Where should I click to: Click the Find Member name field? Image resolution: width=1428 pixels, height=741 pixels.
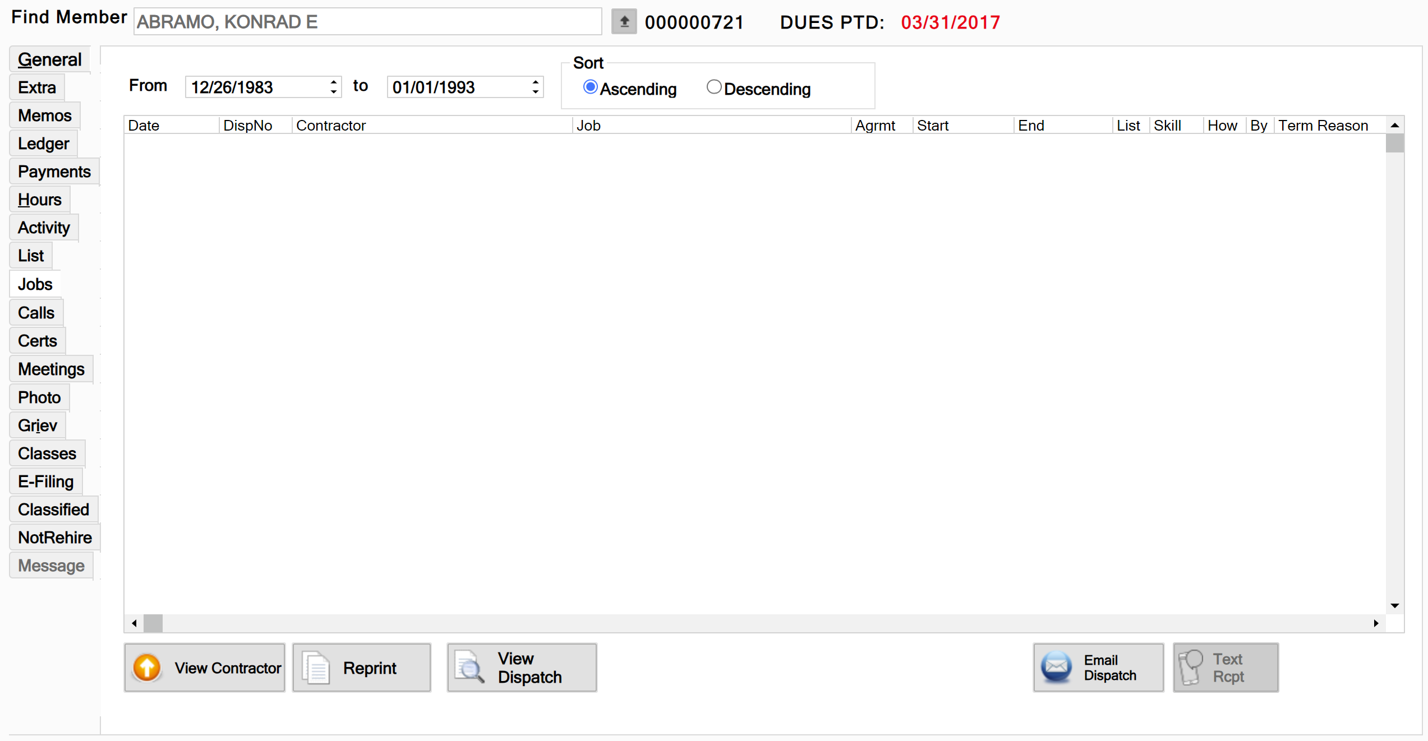point(367,22)
